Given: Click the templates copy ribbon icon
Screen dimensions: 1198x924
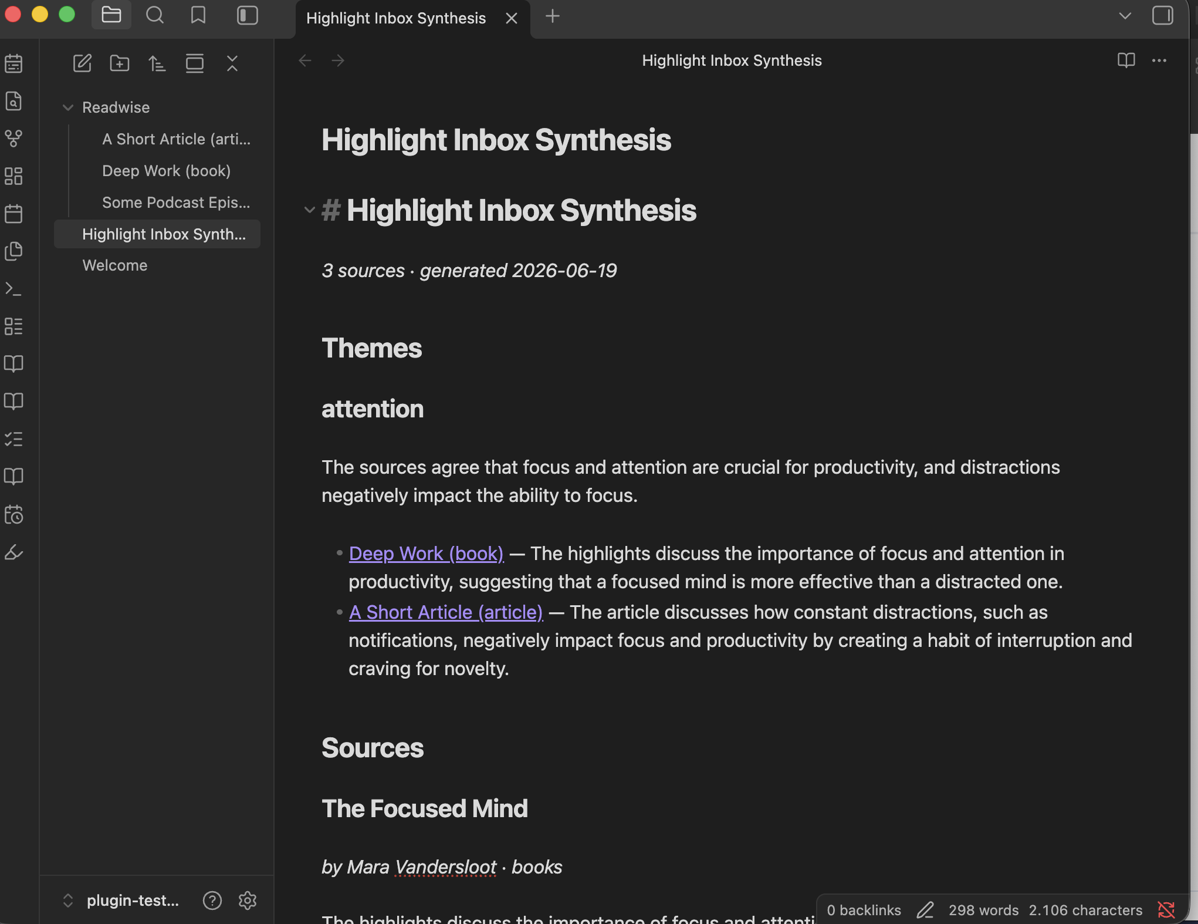Looking at the screenshot, I should 13,251.
